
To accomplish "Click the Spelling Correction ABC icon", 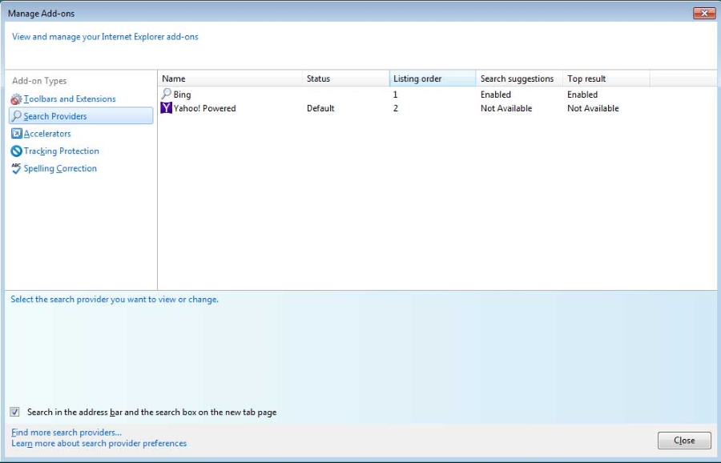I will click(x=16, y=168).
